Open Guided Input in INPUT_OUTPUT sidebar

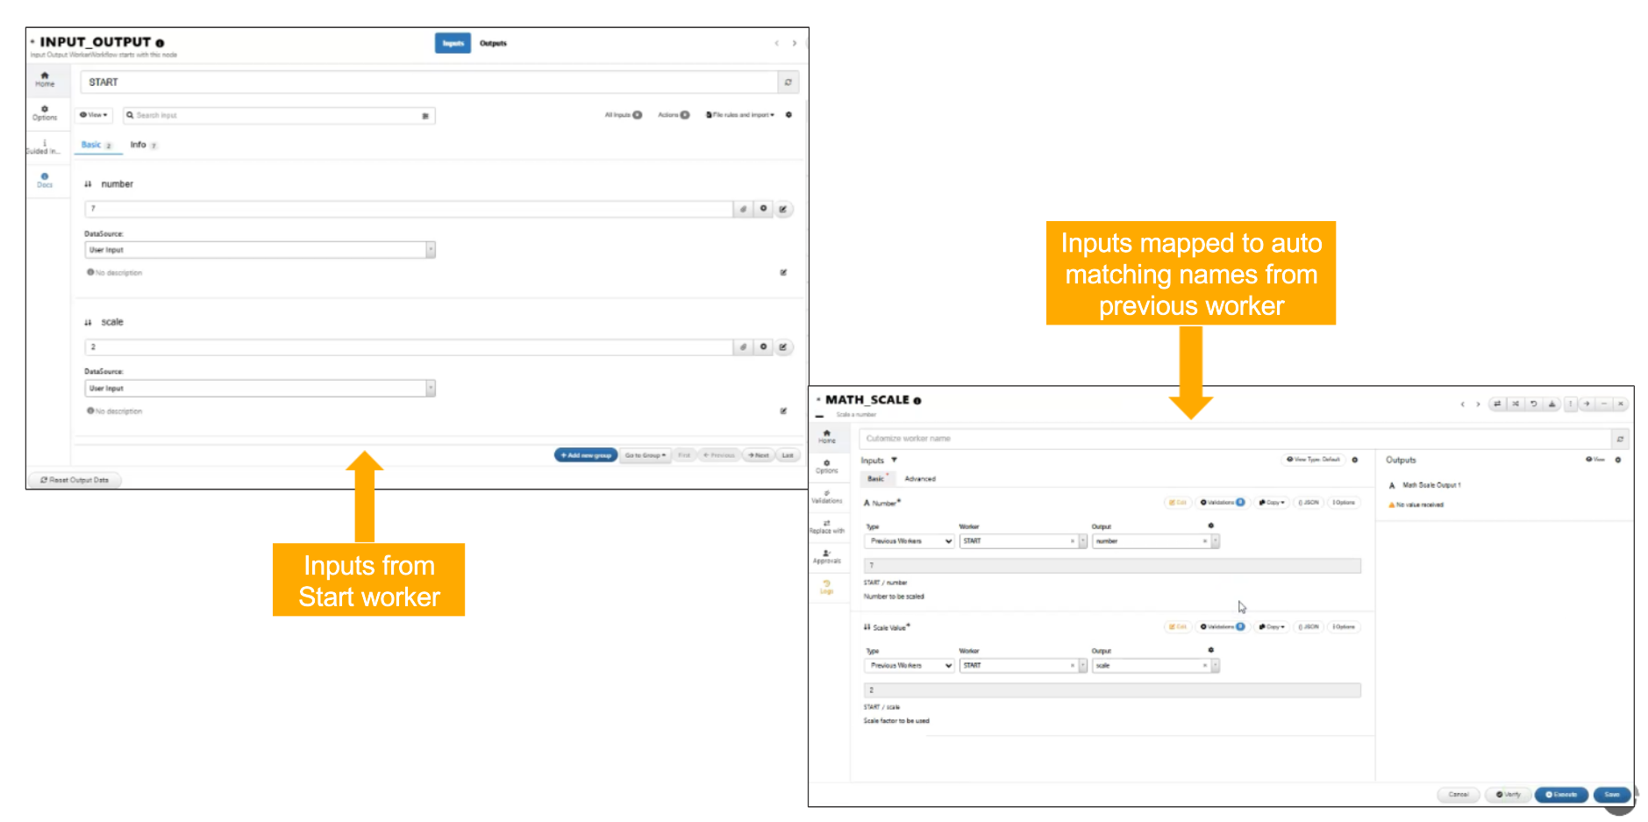tap(45, 147)
